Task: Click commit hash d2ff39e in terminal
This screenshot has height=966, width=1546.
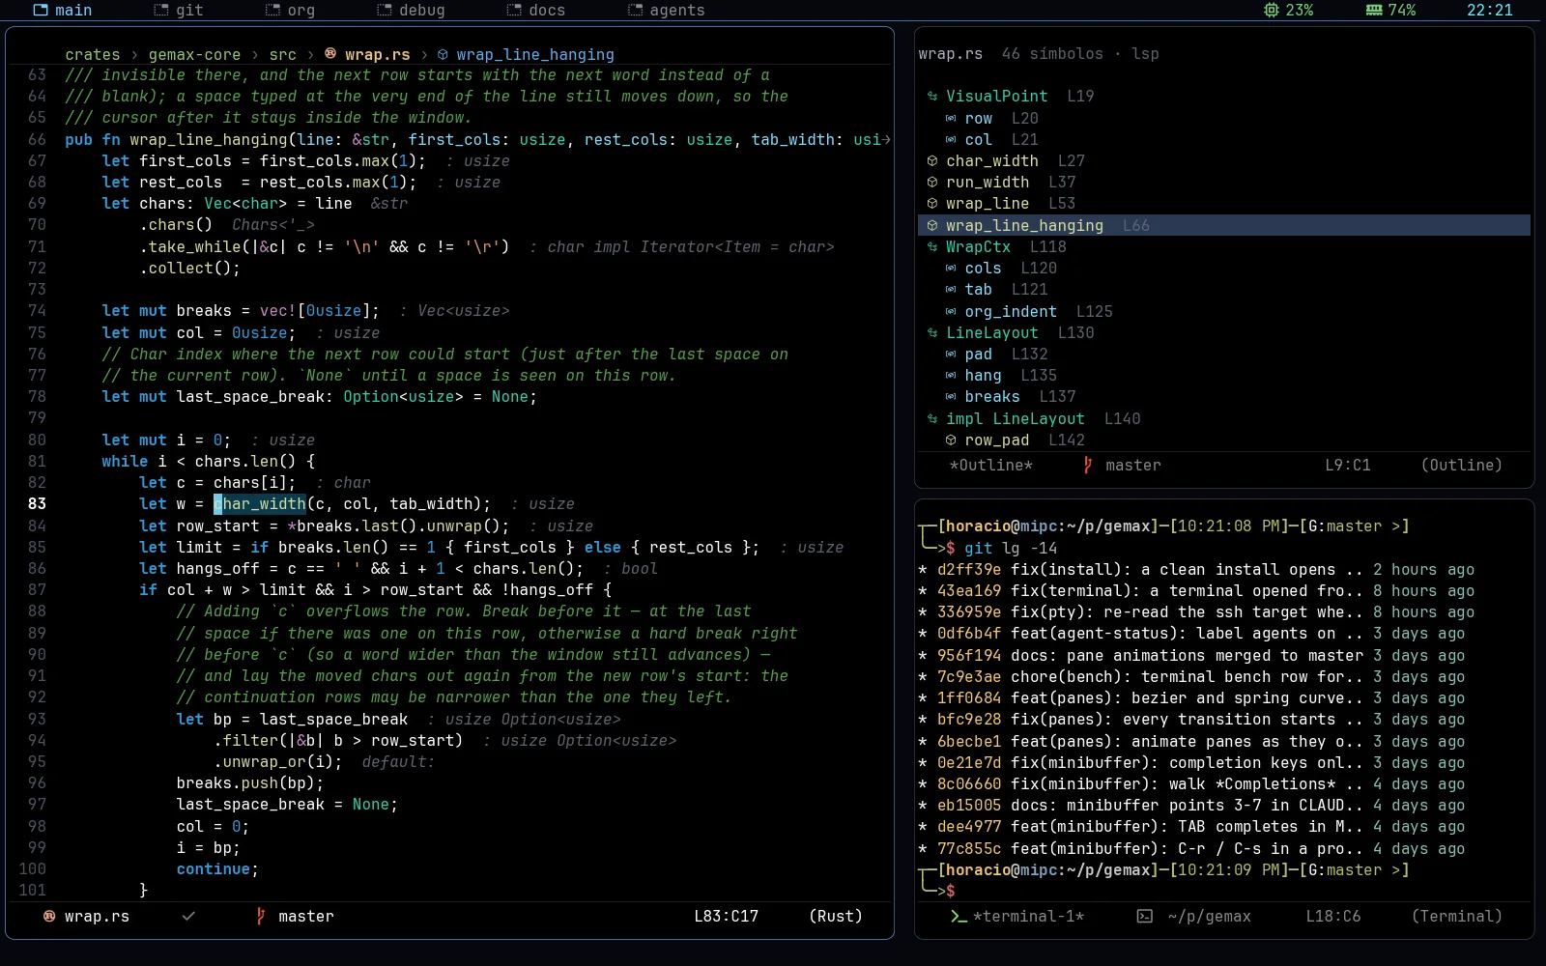Action: [969, 570]
